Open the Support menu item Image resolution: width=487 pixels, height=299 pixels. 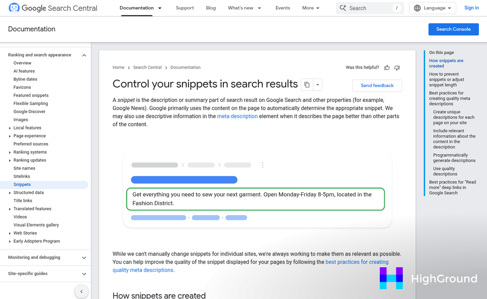[x=184, y=8]
